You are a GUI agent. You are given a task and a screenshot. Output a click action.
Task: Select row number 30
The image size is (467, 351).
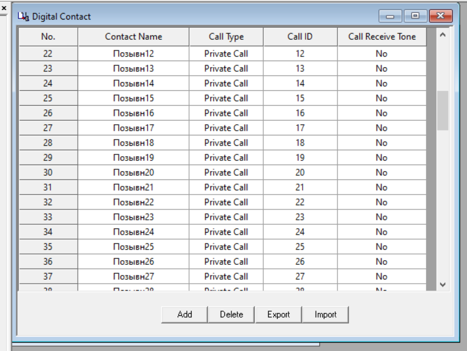[x=48, y=172]
